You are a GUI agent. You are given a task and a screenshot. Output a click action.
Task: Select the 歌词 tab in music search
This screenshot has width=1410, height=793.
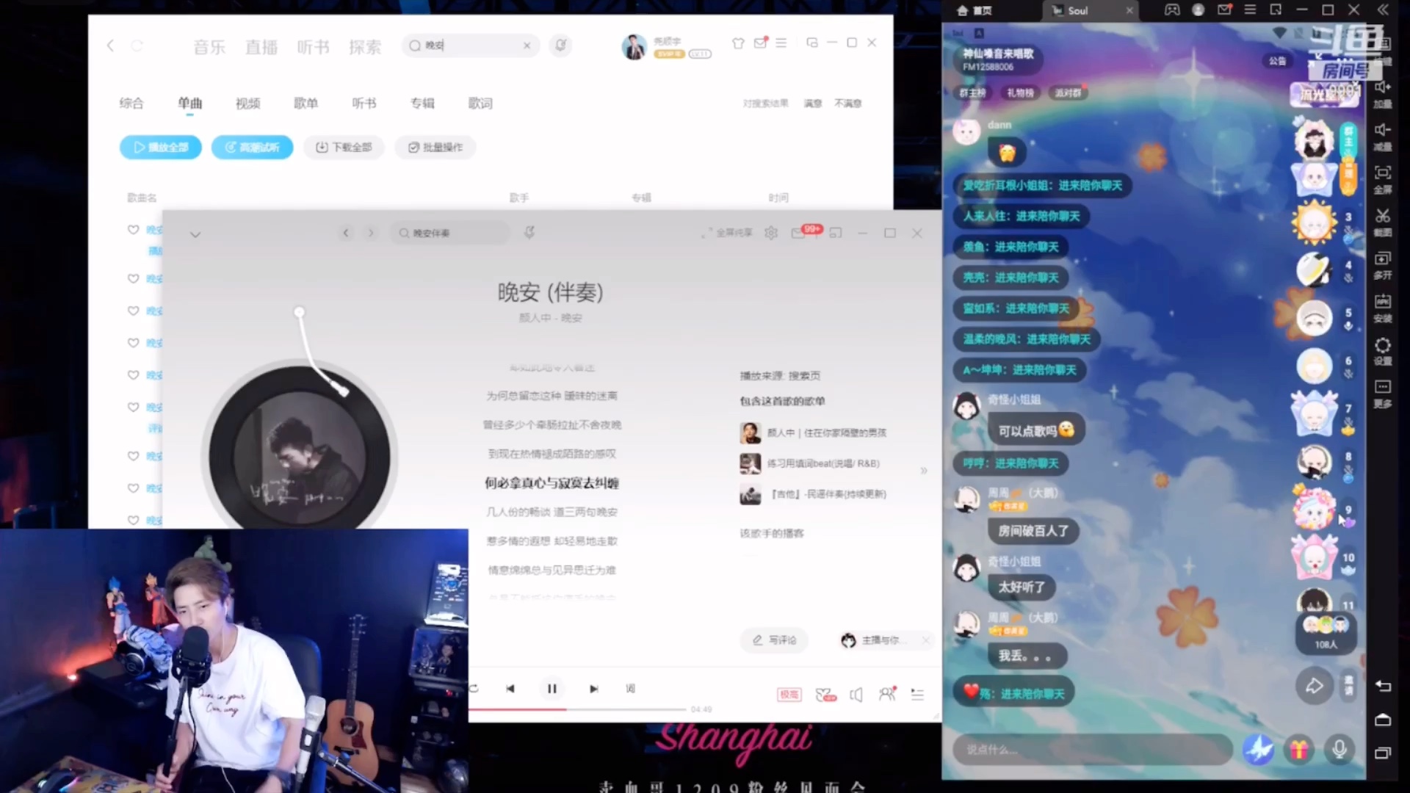point(480,104)
